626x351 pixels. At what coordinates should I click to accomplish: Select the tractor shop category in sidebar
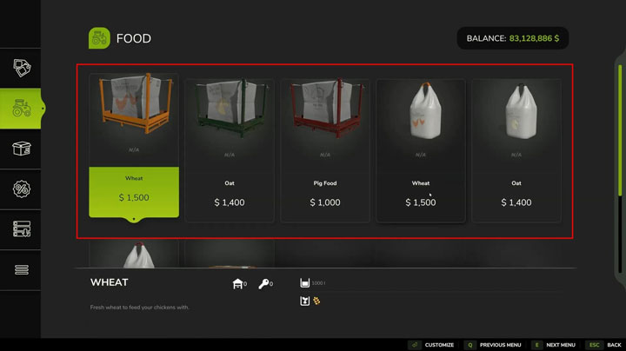pos(21,109)
